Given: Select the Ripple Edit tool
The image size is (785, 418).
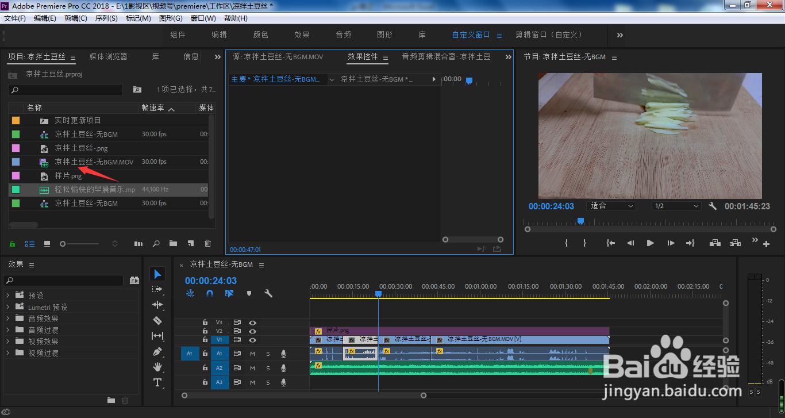Looking at the screenshot, I should click(x=157, y=305).
